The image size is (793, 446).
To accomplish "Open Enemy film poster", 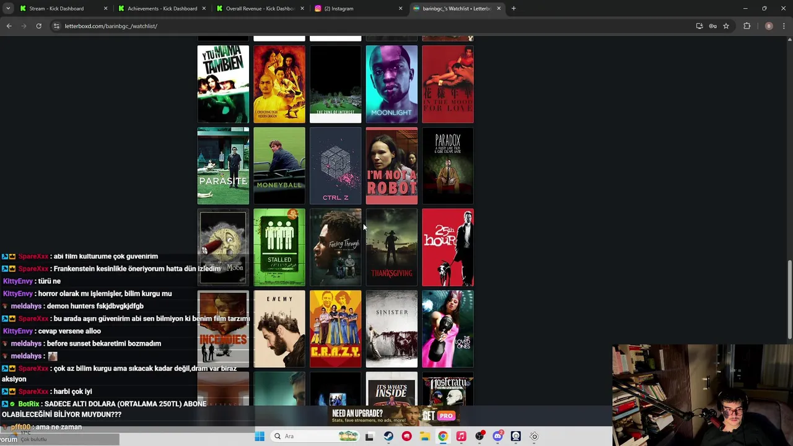I will pos(279,330).
